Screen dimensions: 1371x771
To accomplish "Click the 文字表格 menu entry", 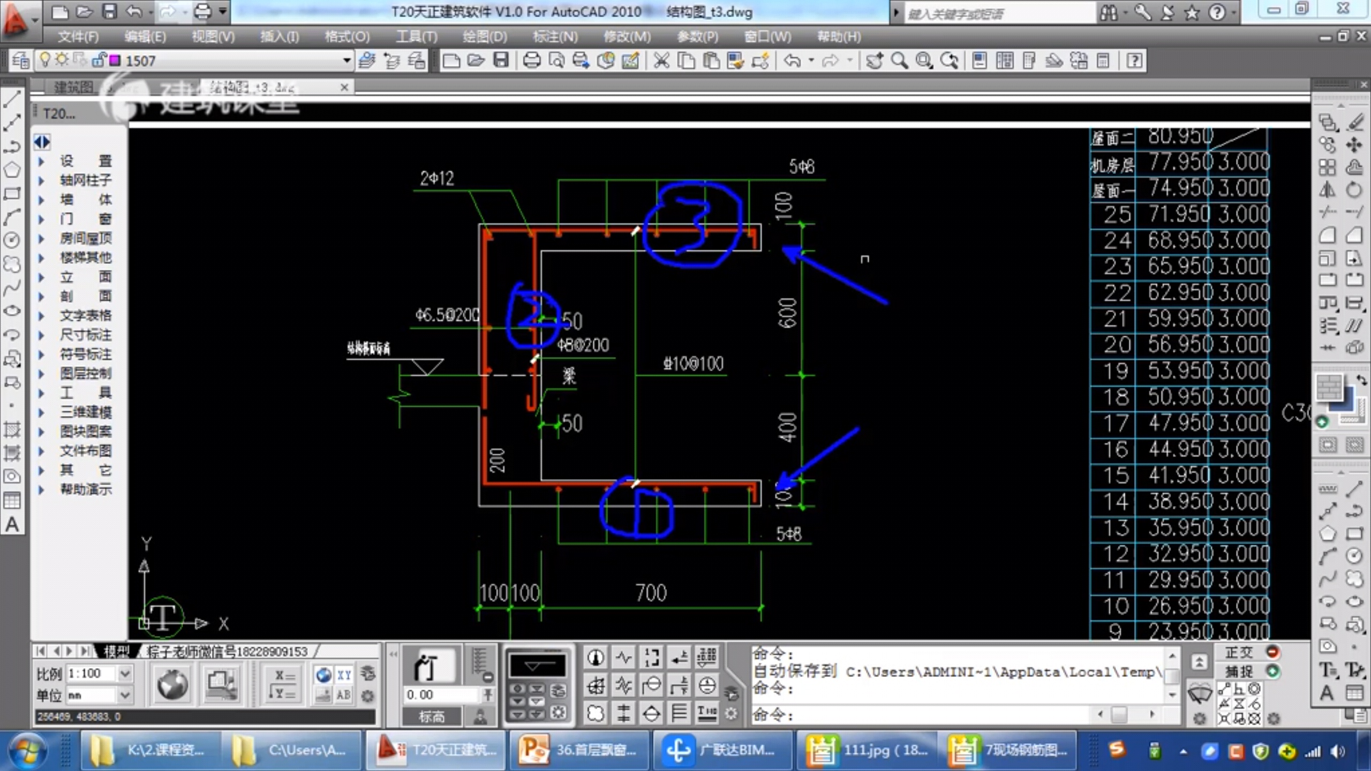I will pyautogui.click(x=86, y=315).
